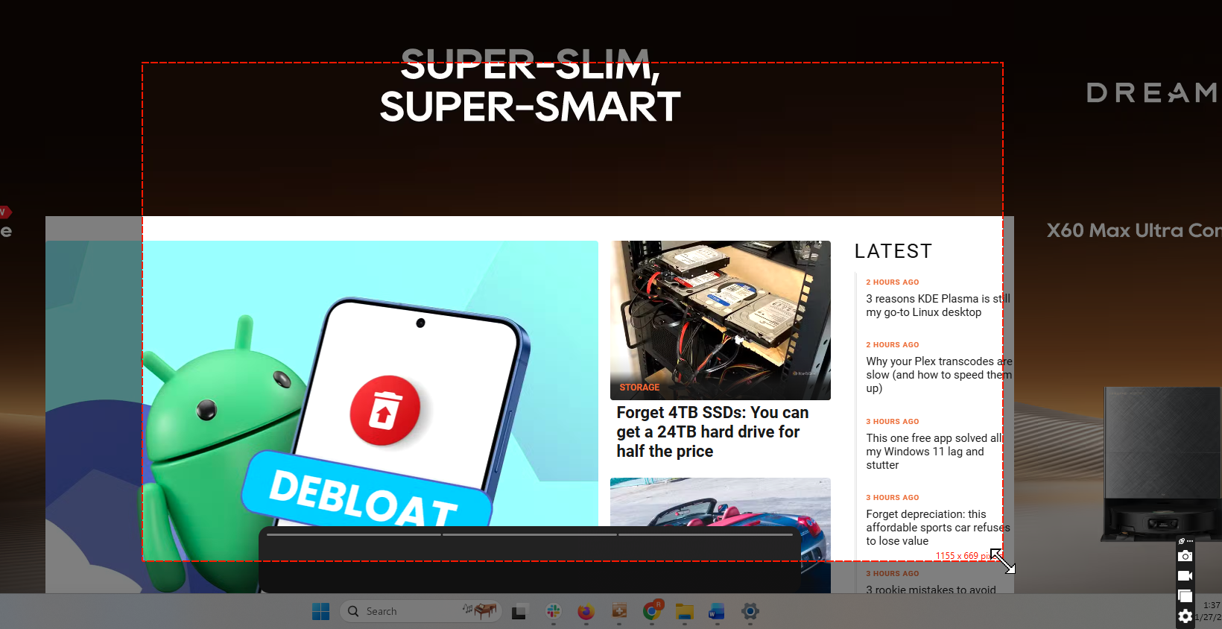Open Task View on the taskbar
The width and height of the screenshot is (1222, 629).
click(x=519, y=612)
